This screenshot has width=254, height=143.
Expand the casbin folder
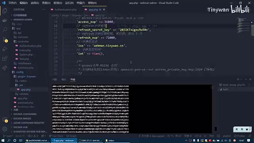pyautogui.click(x=23, y=81)
